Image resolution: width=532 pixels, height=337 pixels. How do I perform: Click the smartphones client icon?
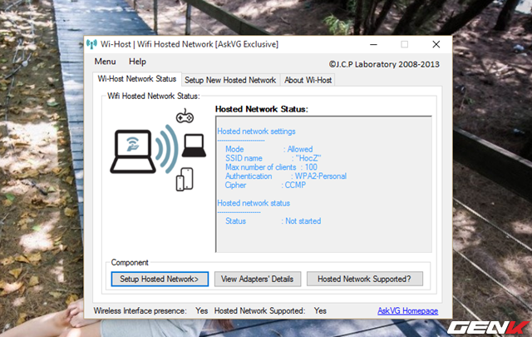click(185, 179)
